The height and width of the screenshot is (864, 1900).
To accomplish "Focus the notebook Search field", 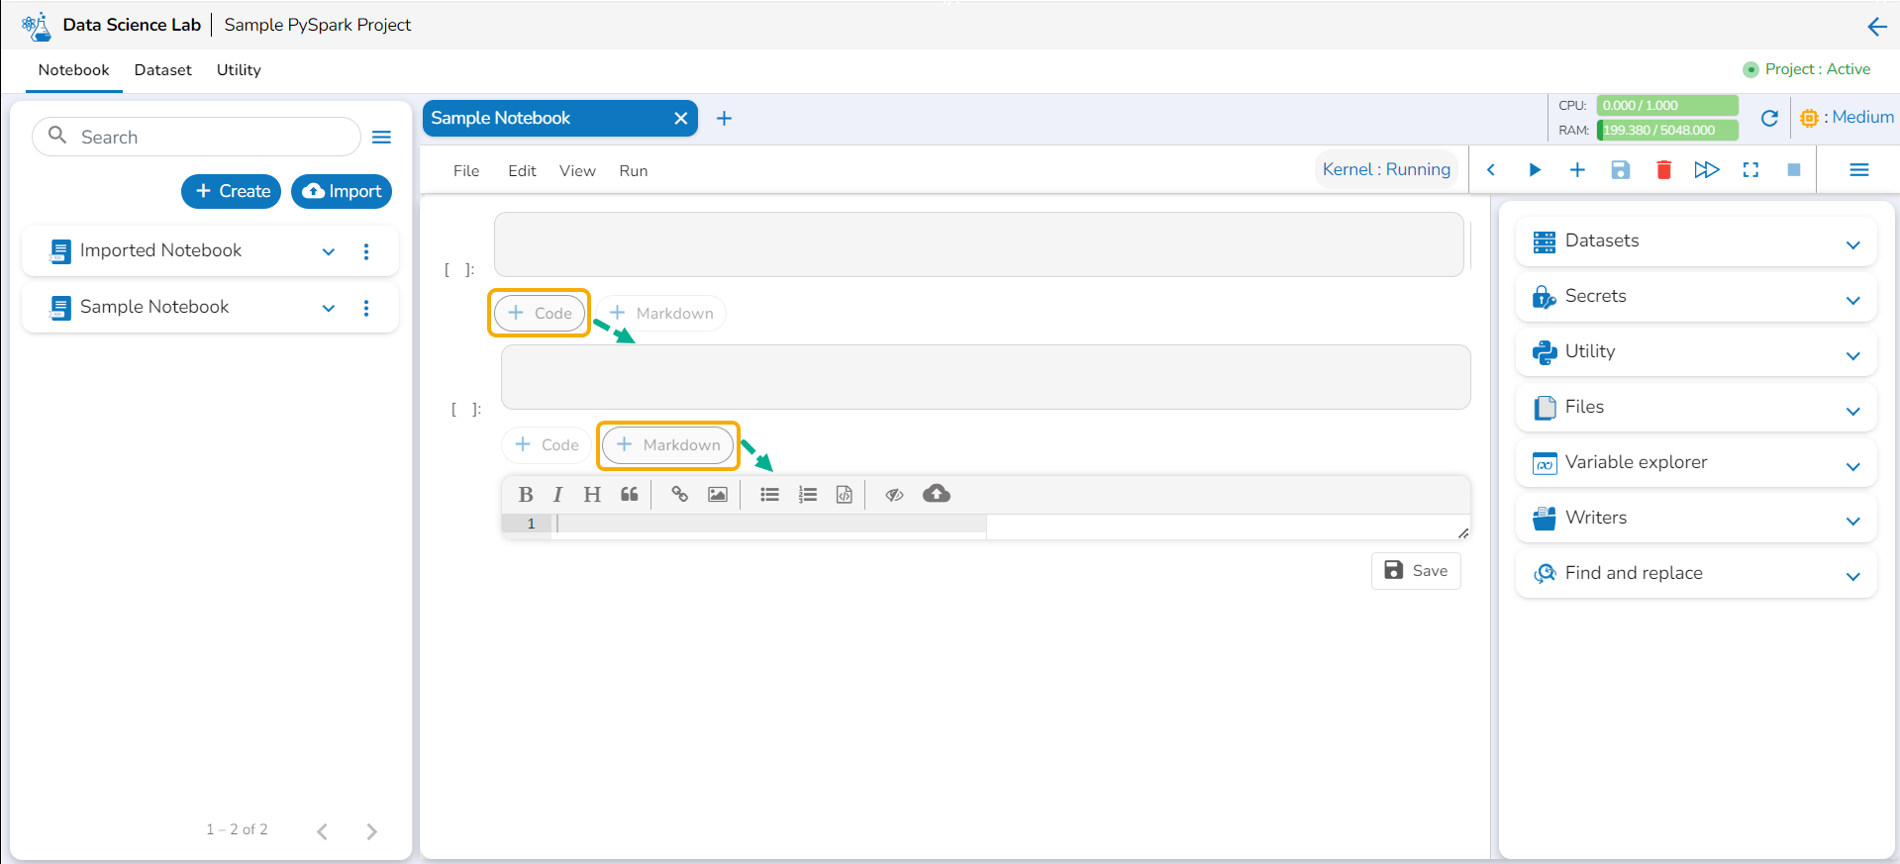I will (x=196, y=137).
